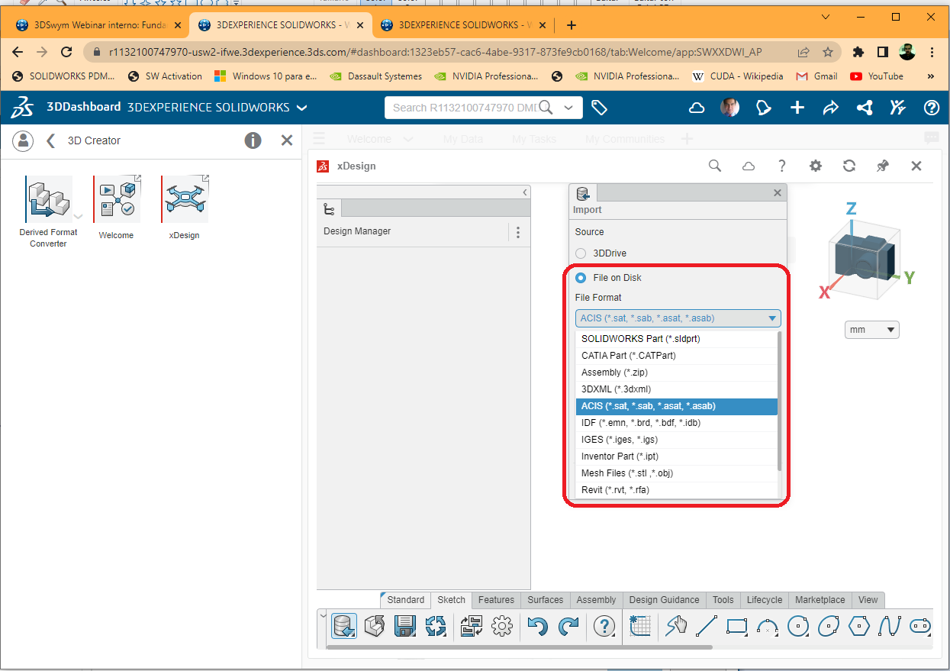Open the mm units dropdown

coord(872,330)
